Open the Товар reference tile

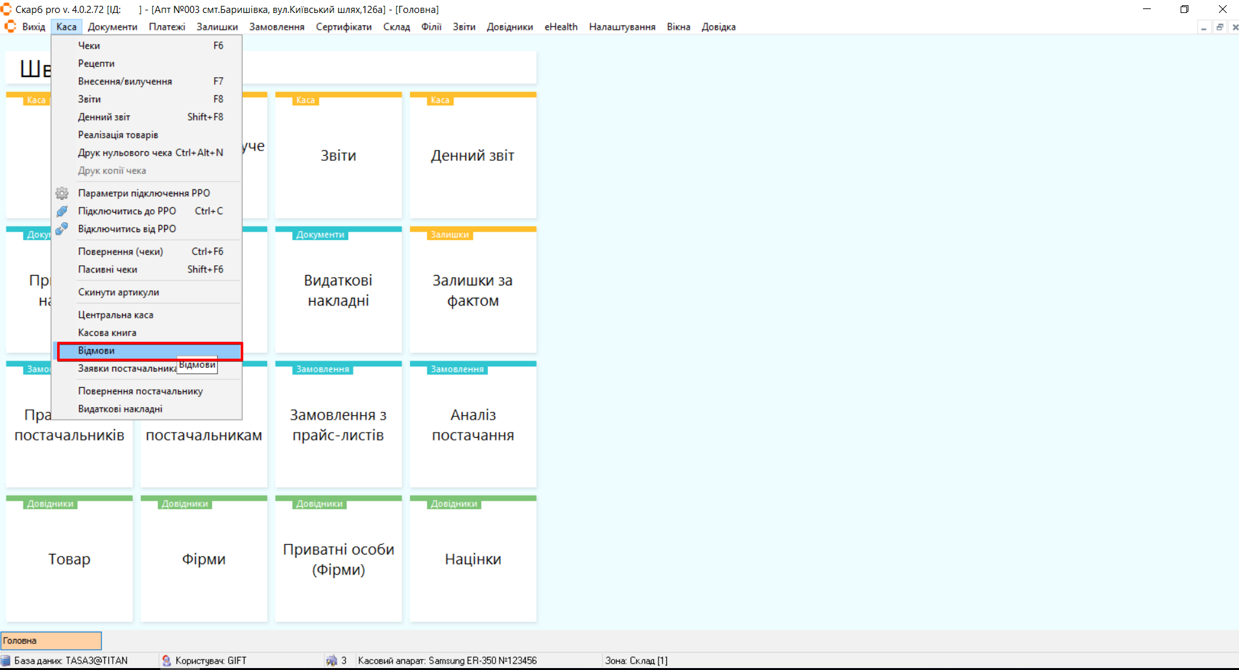point(69,559)
